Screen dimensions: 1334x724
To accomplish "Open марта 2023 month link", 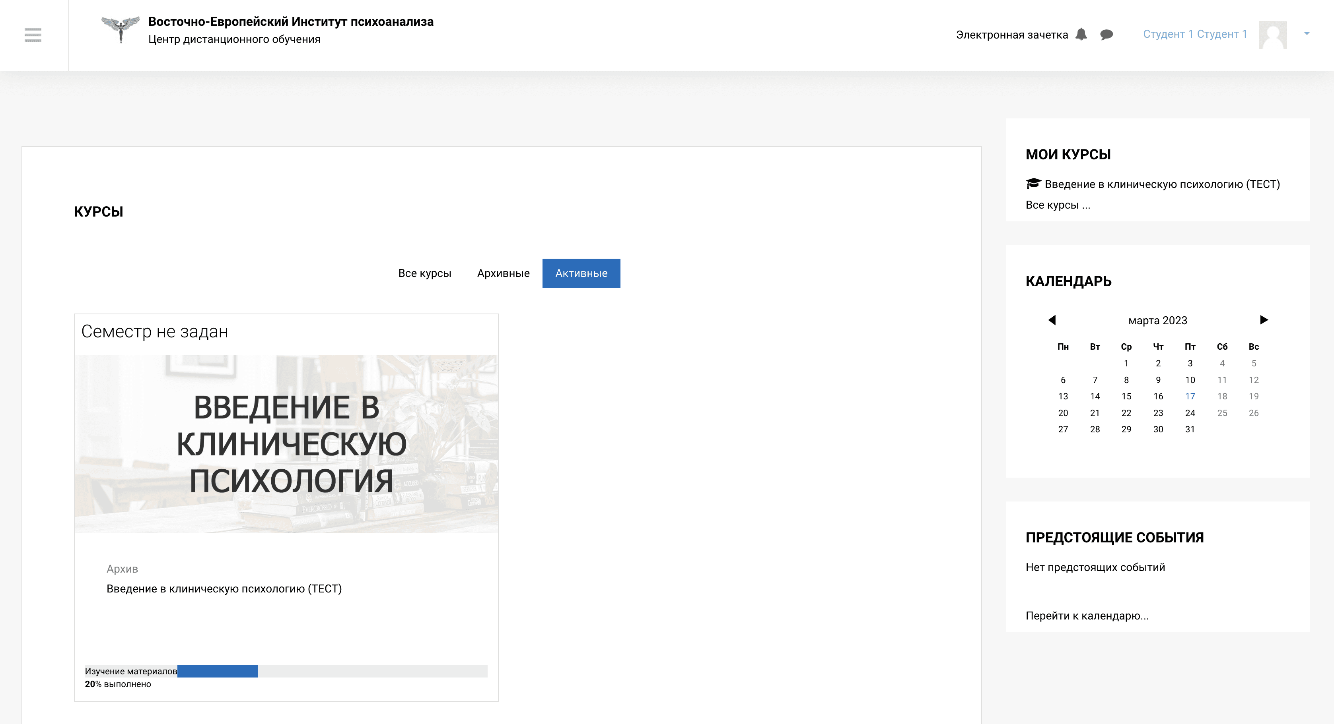I will click(x=1157, y=320).
